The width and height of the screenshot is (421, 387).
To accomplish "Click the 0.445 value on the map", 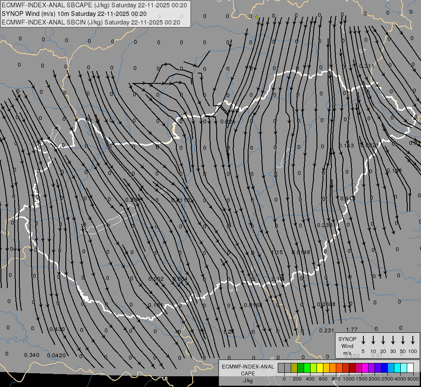I will [x=348, y=199].
